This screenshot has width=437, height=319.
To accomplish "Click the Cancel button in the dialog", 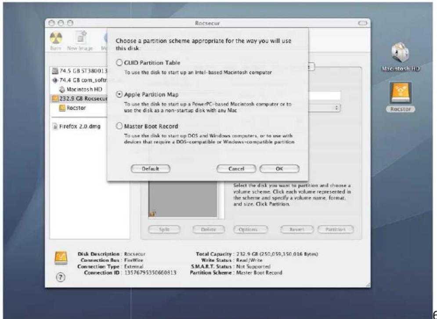I will [x=236, y=169].
